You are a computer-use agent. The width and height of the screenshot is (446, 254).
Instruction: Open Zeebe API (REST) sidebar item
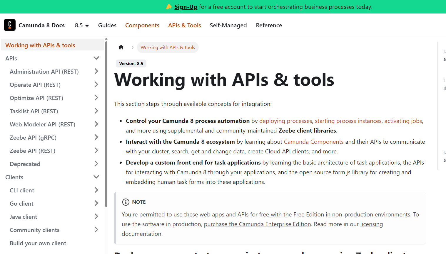(x=32, y=151)
